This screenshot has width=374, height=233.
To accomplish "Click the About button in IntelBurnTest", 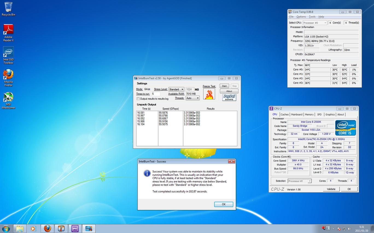I will pos(229,91).
